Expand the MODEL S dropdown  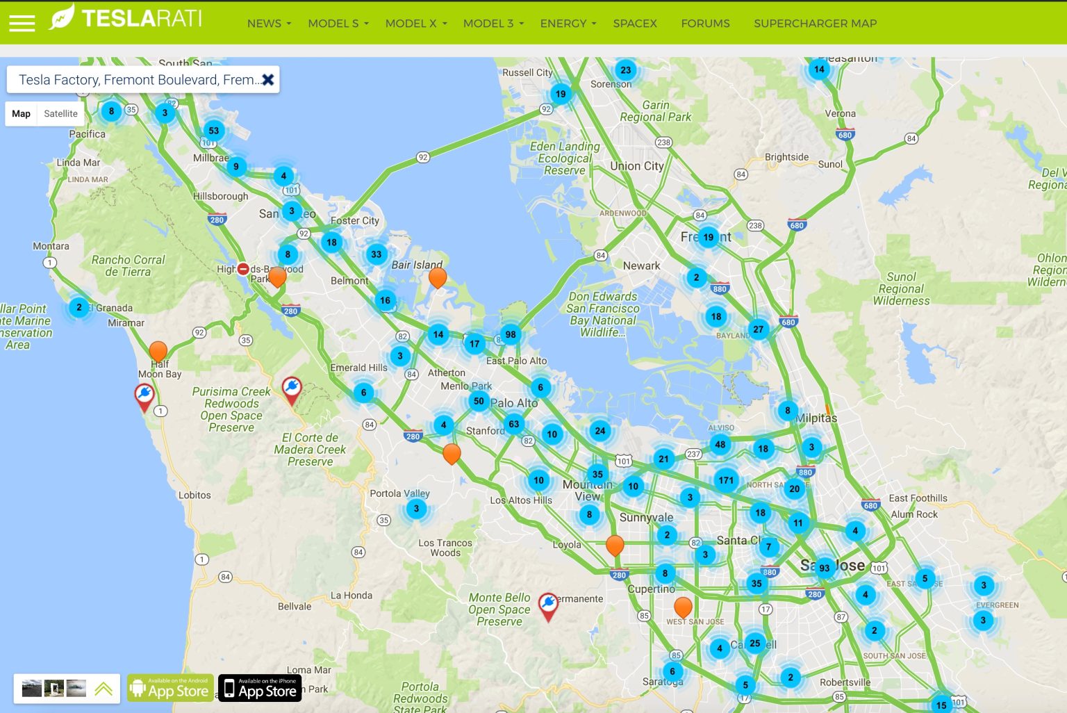point(338,24)
